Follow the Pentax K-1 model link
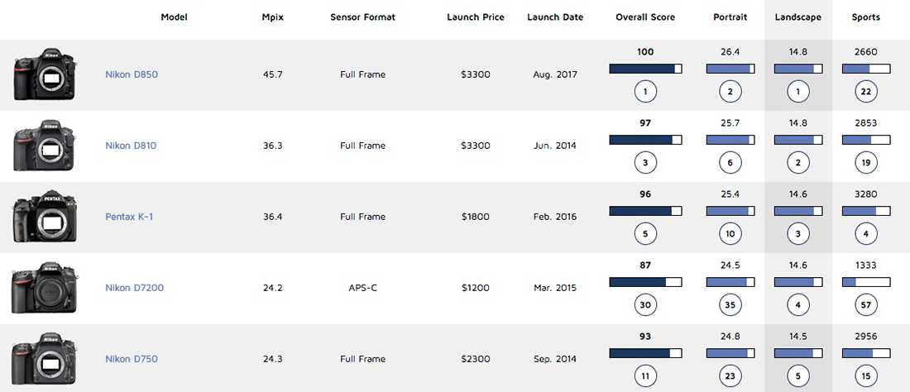Image resolution: width=910 pixels, height=392 pixels. 129,217
